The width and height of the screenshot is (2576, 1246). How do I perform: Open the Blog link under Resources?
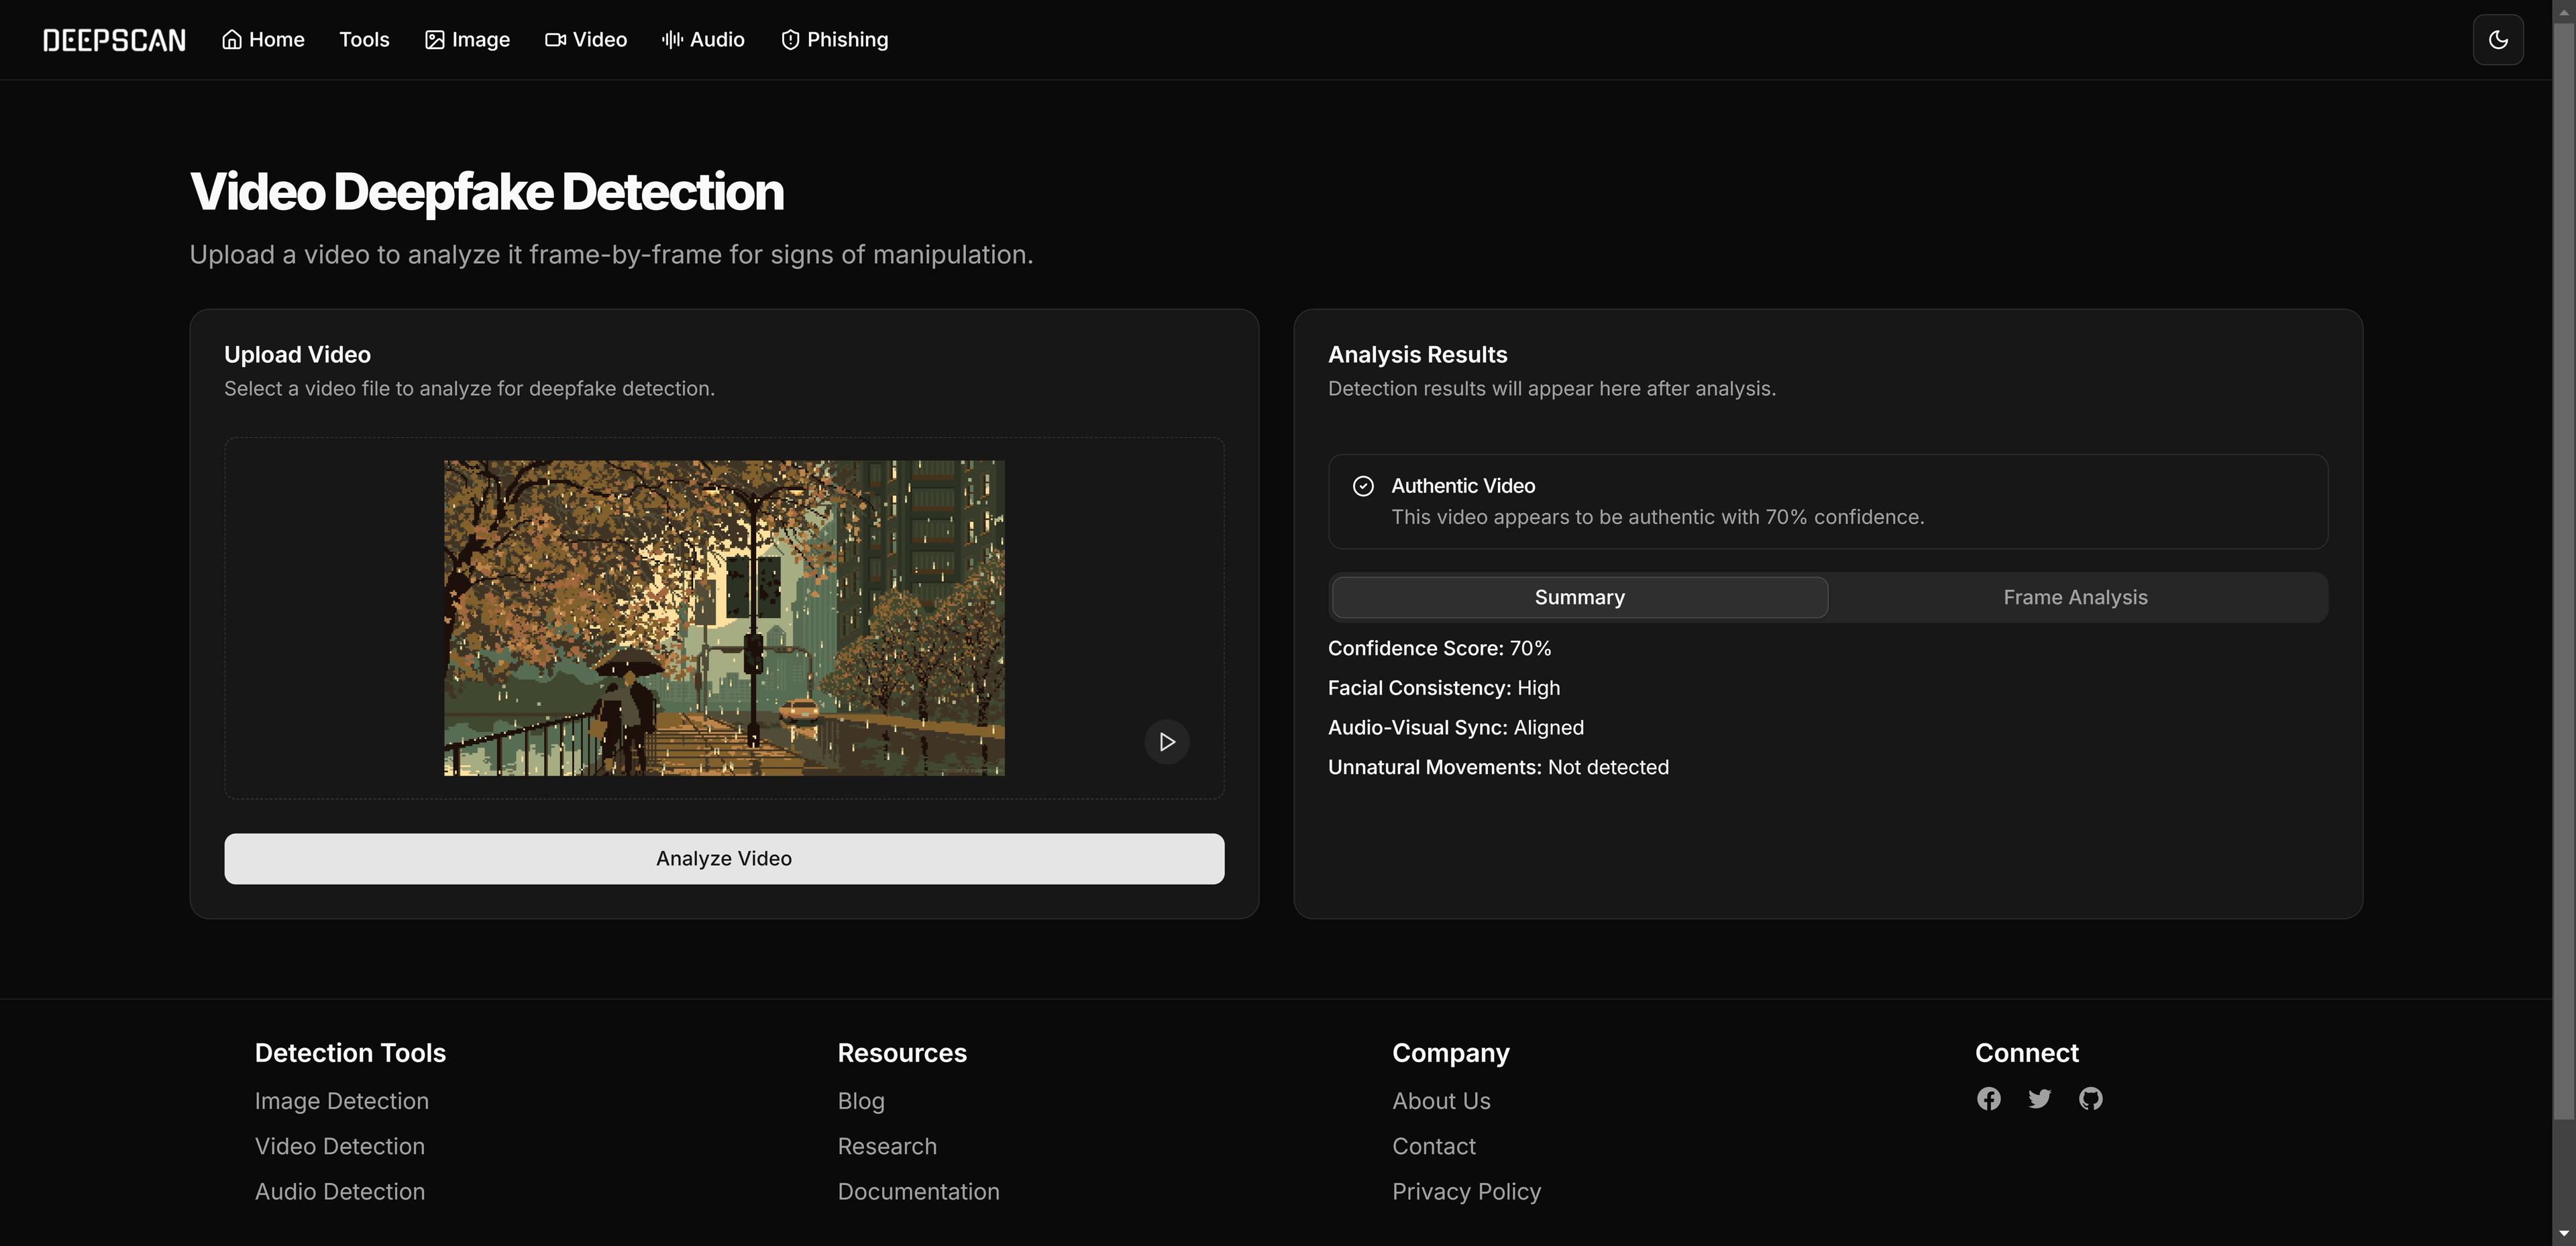[x=860, y=1100]
